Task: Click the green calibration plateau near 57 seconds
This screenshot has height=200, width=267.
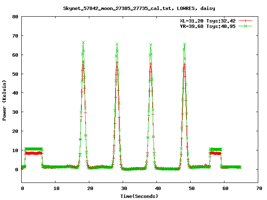Action: [216, 150]
